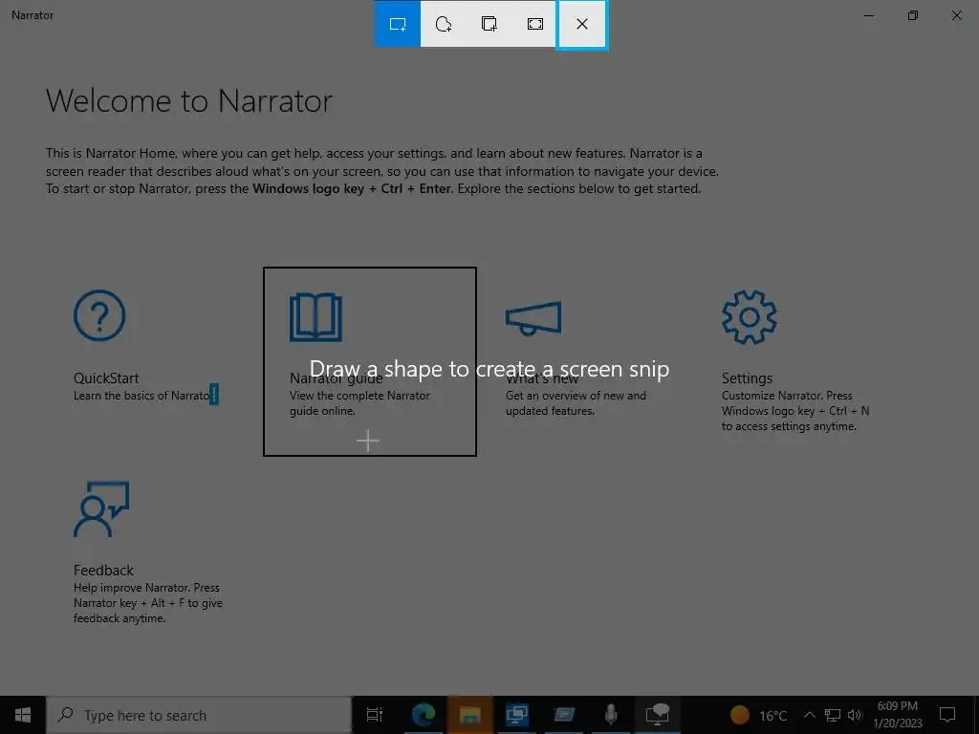Open the Feedback title link
This screenshot has width=979, height=734.
tap(103, 570)
